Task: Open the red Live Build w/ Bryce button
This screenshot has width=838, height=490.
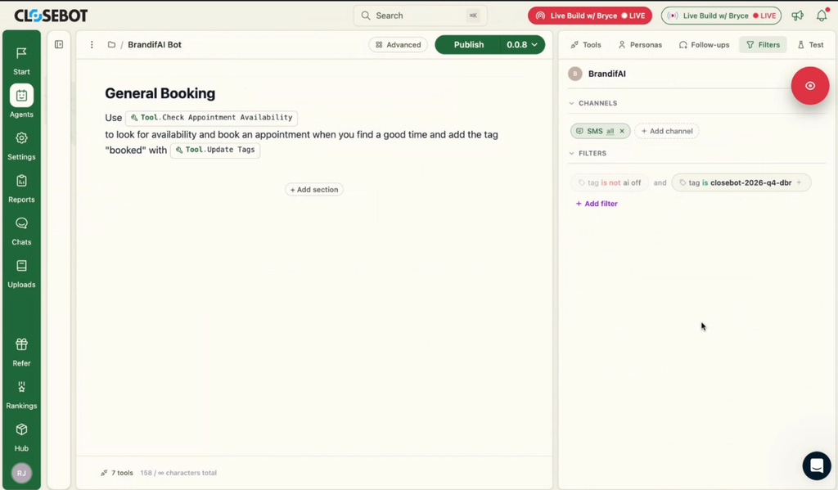Action: tap(590, 16)
